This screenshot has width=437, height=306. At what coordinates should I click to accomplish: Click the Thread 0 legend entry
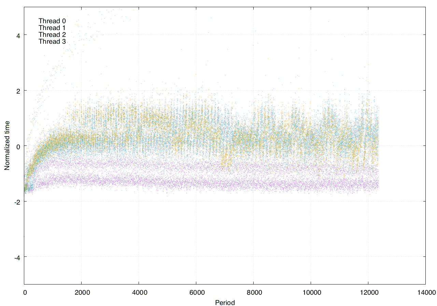tap(52, 21)
